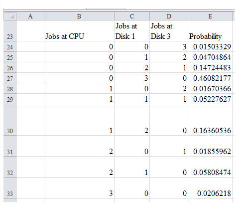Screen dimensions: 247x206
Task: Select cell with probability 0.01670366
Action: tap(210, 88)
